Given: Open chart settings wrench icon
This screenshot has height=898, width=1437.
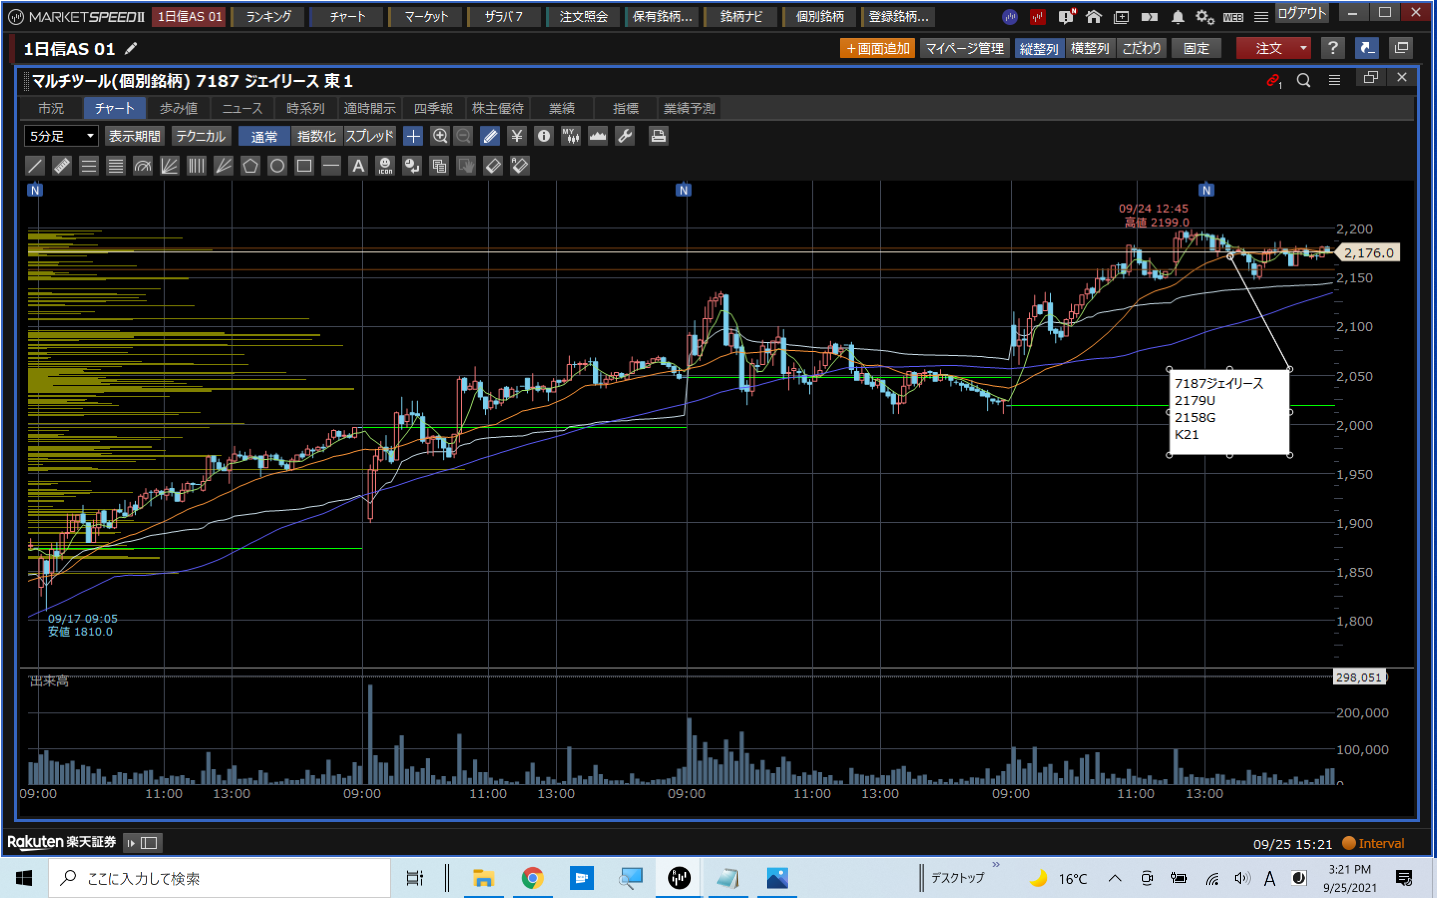Looking at the screenshot, I should [x=625, y=136].
